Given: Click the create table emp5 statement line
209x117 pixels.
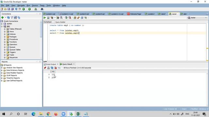Looking at the screenshot, I should (x=67, y=25).
